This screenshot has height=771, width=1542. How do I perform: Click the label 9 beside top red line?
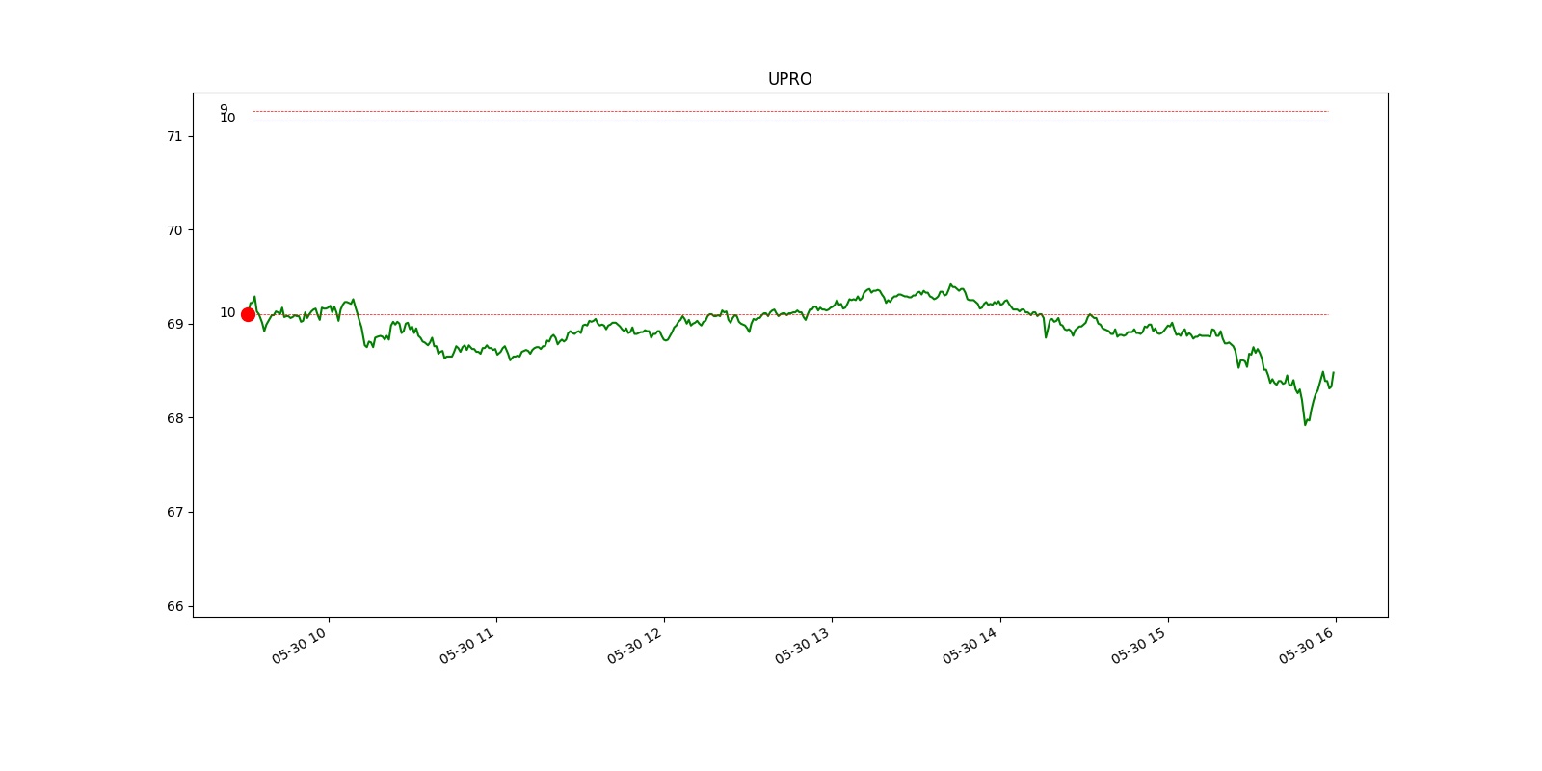[x=224, y=109]
